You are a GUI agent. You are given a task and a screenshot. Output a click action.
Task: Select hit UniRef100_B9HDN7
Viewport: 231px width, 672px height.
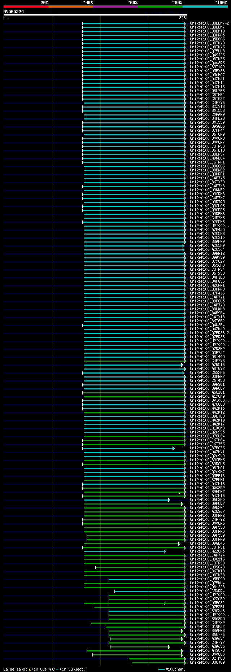point(207,492)
